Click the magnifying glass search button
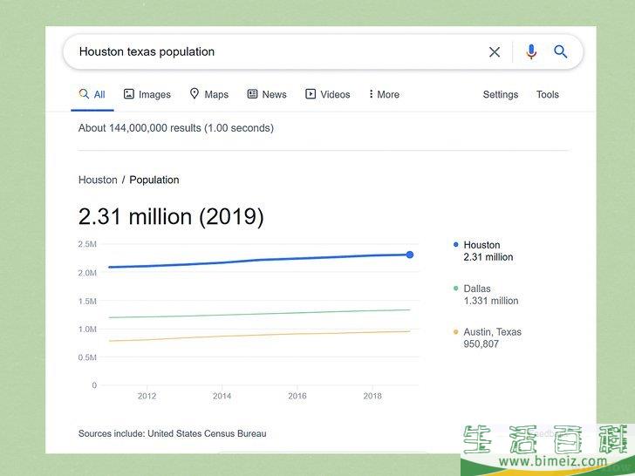Image resolution: width=635 pixels, height=476 pixels. pyautogui.click(x=561, y=51)
